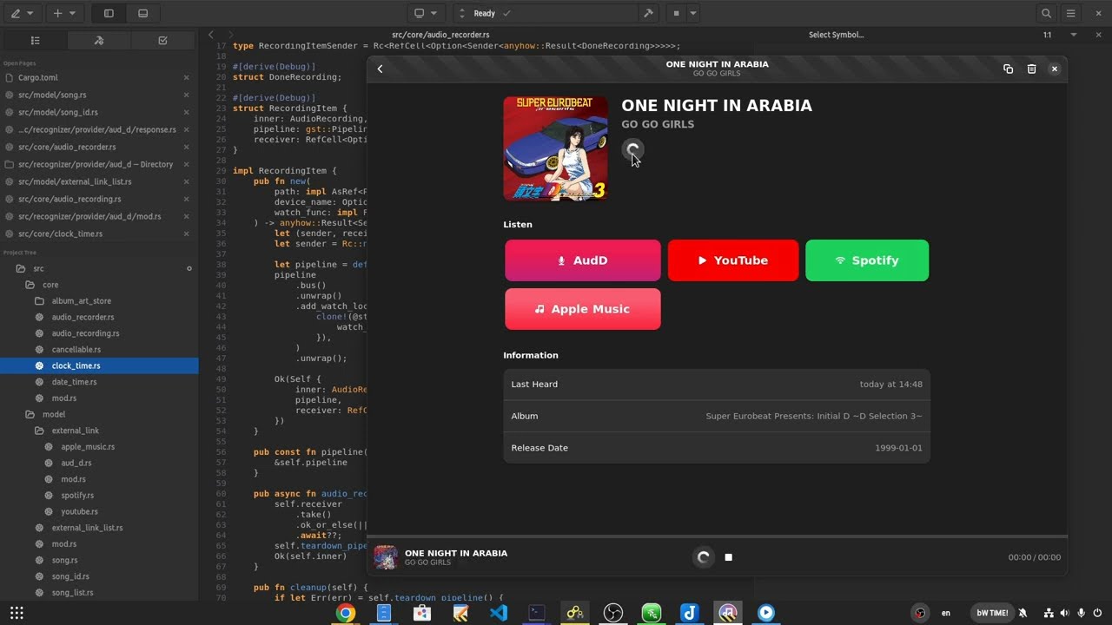Close the Cargo.toml open page
The image size is (1112, 625).
186,77
